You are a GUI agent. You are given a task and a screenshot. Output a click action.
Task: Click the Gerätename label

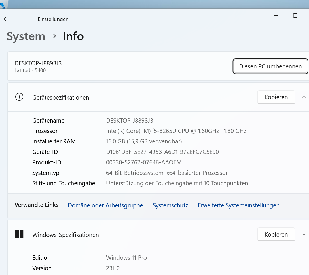(48, 121)
